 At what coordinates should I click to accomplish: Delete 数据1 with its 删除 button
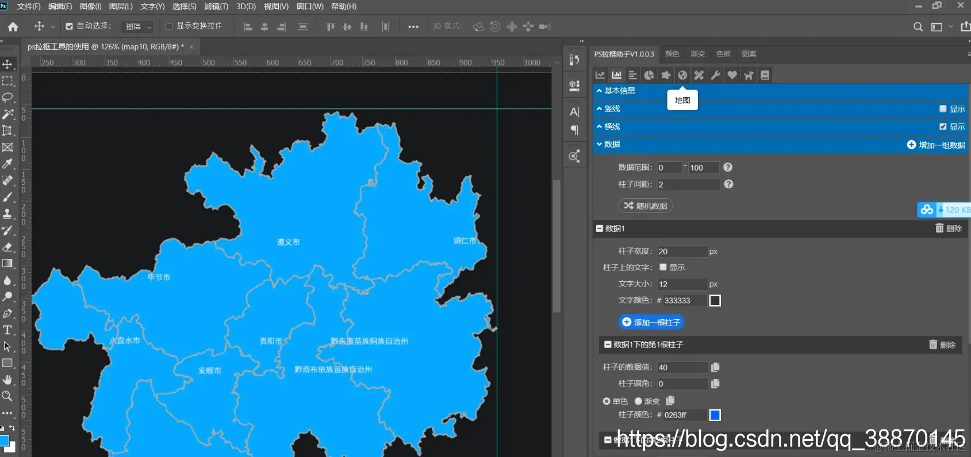pos(949,228)
